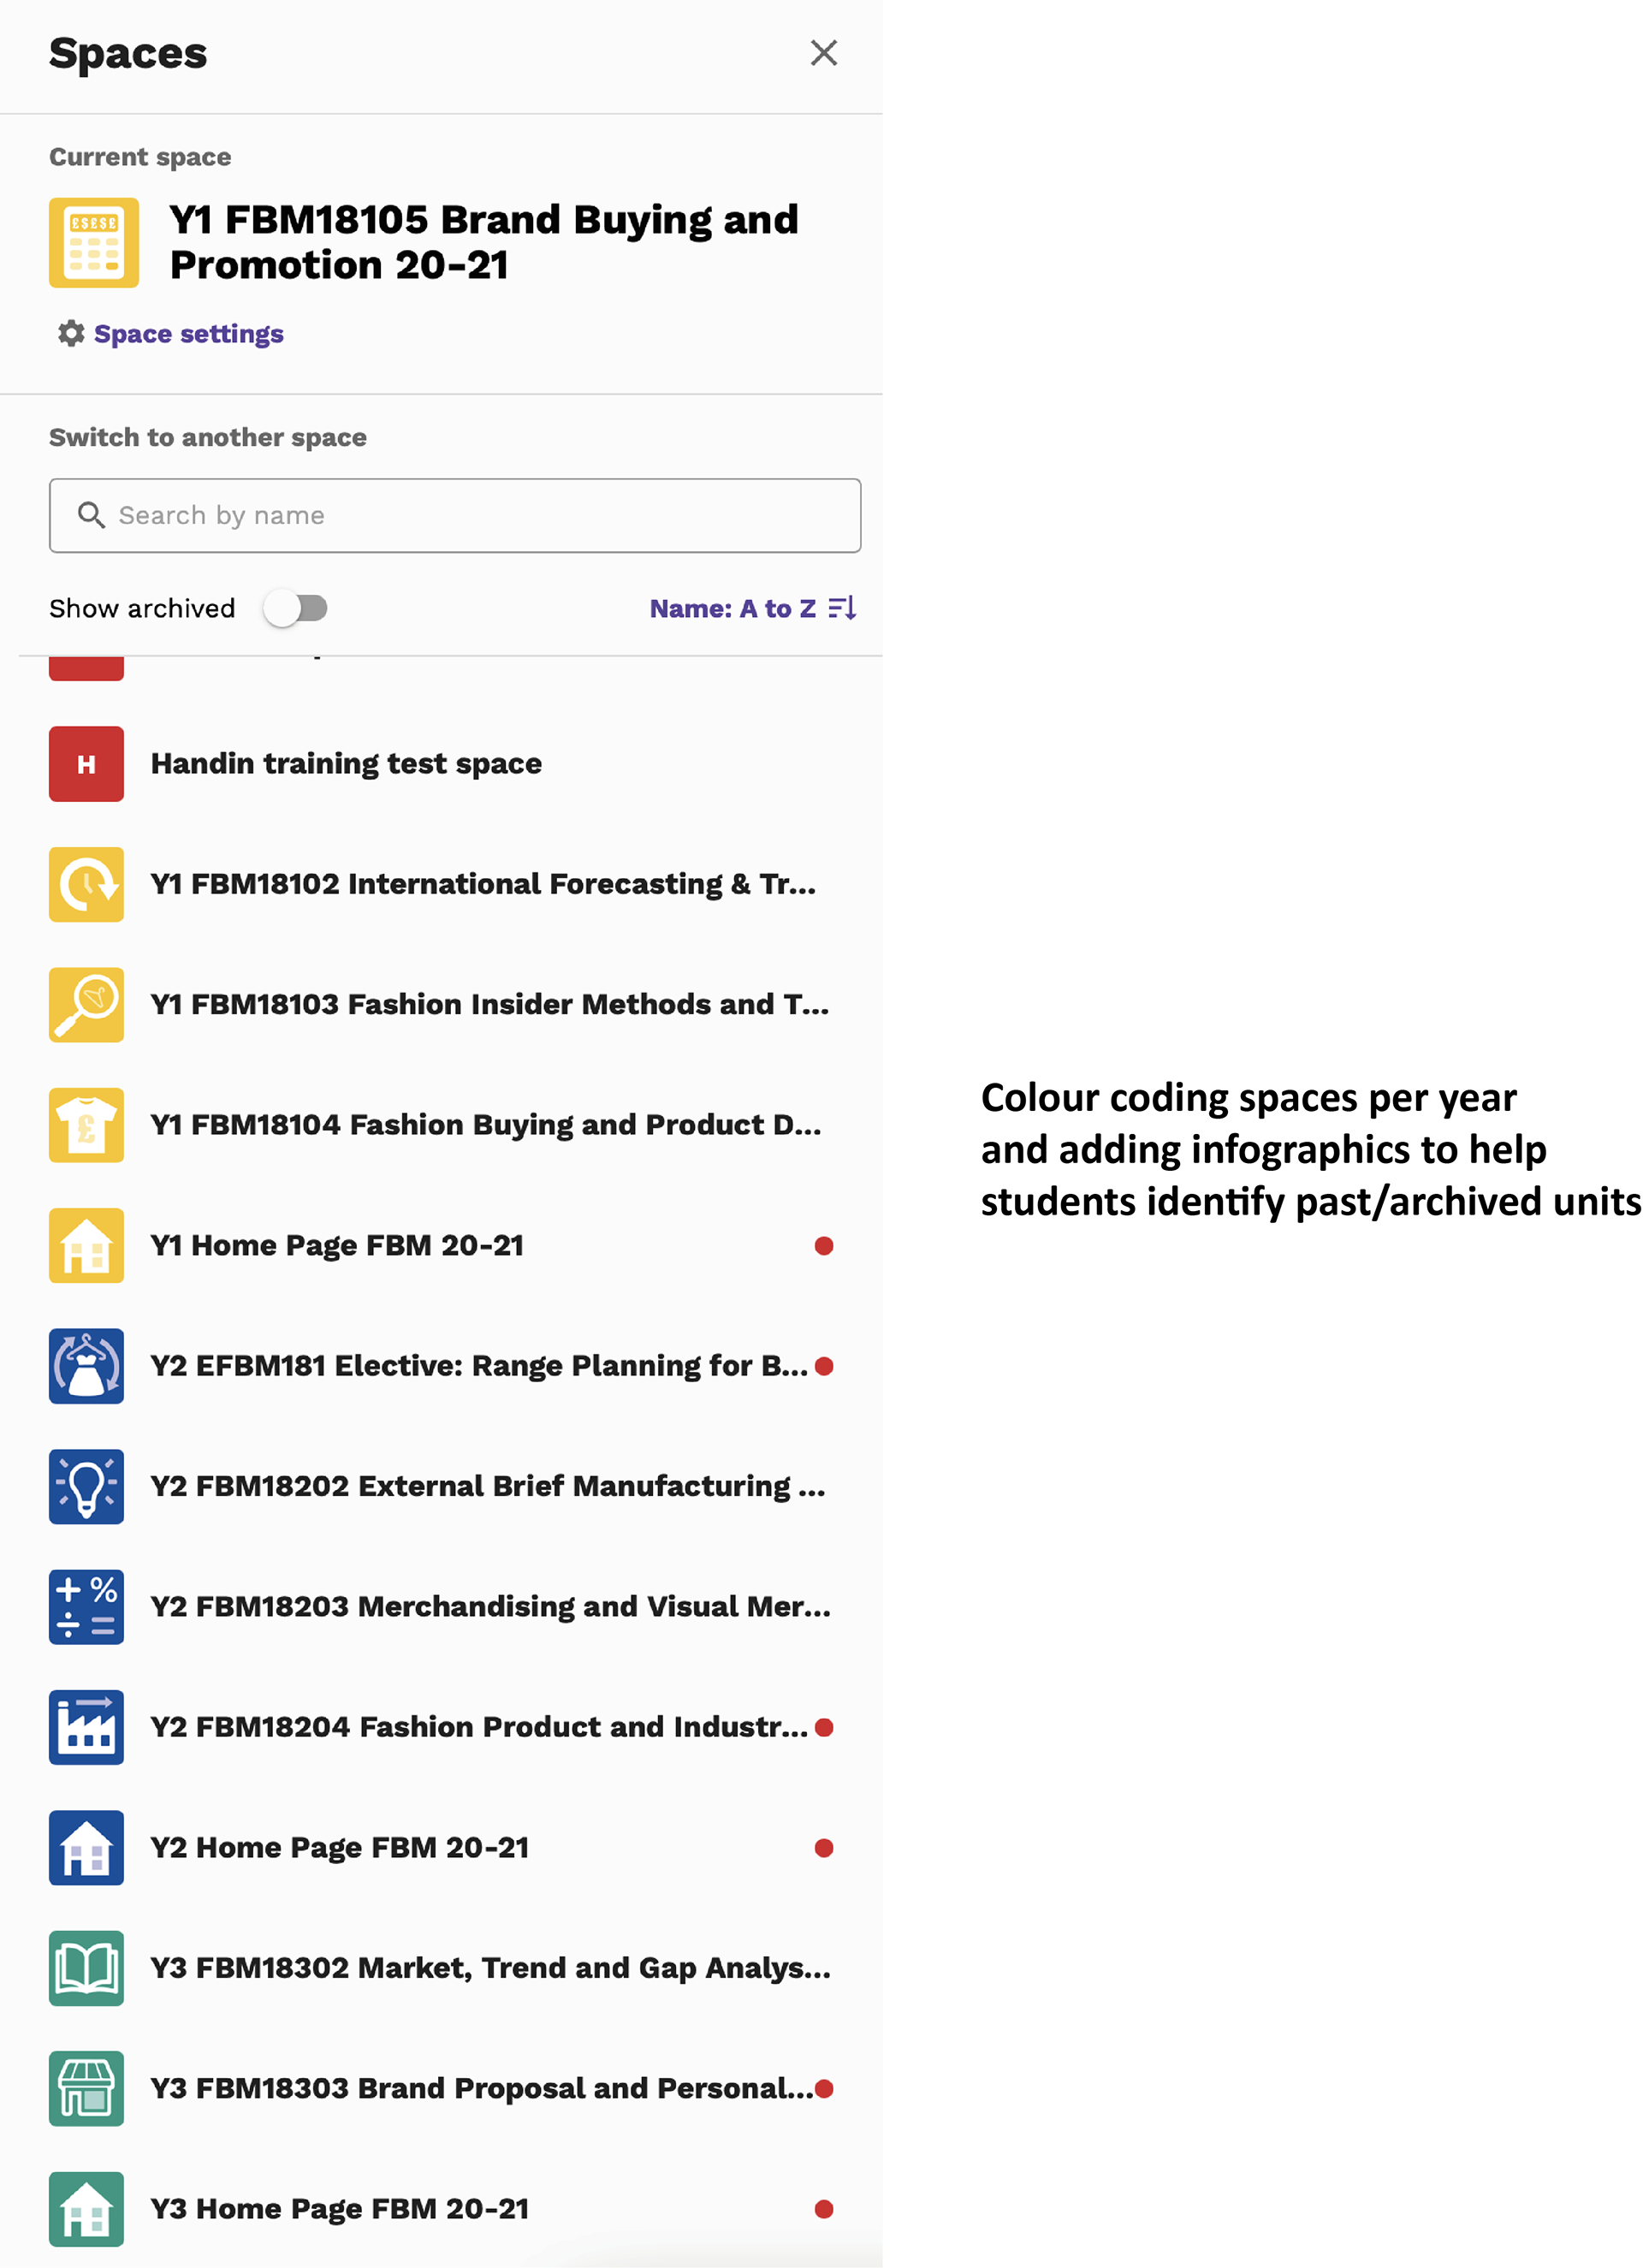Toggle the Show archived switch

click(296, 608)
